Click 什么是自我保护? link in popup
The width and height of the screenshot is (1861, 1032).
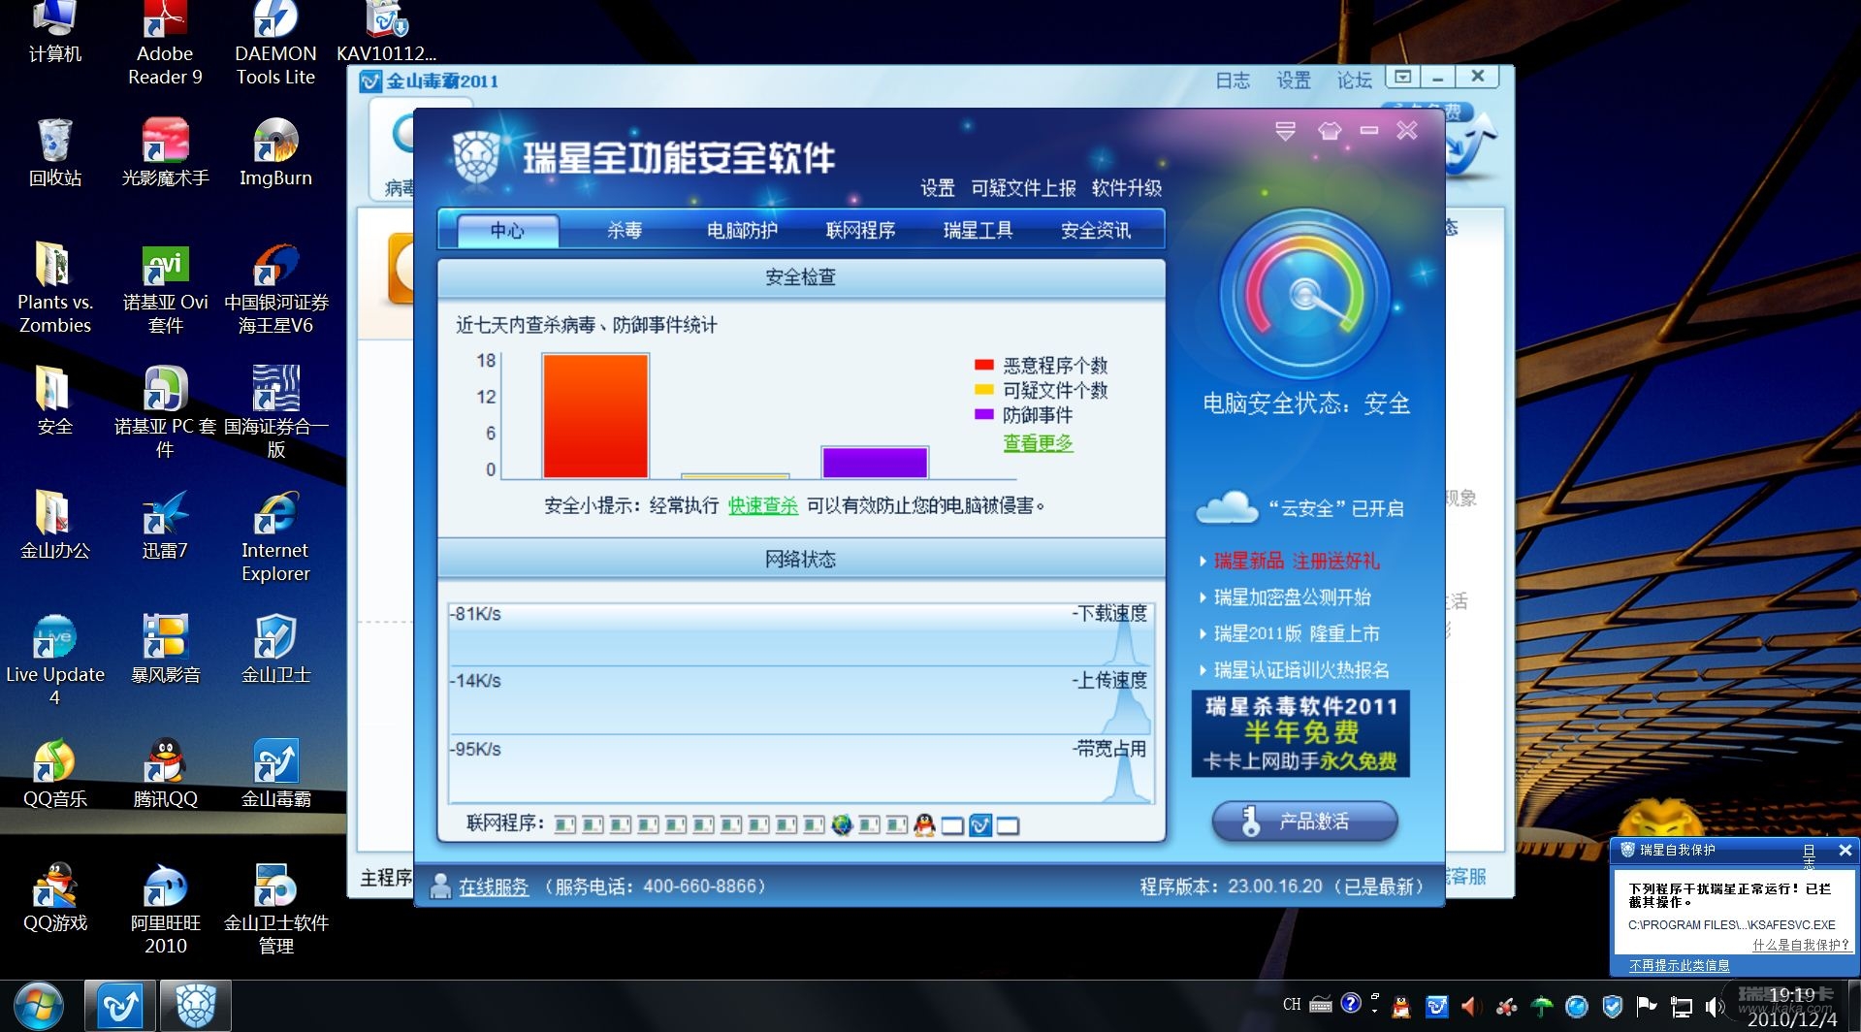1800,945
